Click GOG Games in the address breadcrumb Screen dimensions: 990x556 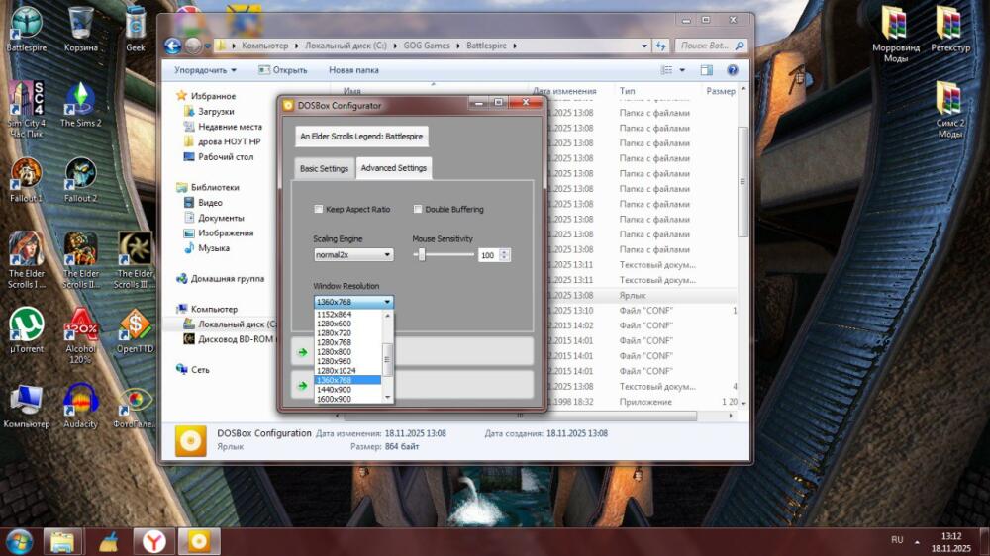coord(427,46)
